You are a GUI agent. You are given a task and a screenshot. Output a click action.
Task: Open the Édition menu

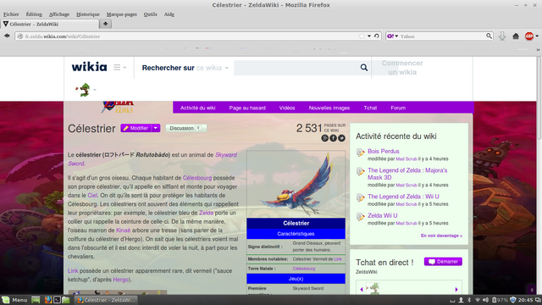pyautogui.click(x=34, y=14)
